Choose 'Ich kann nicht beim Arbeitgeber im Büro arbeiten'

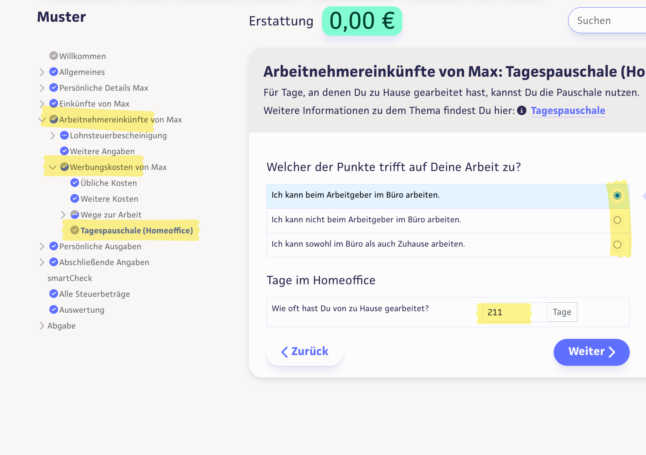tap(617, 220)
